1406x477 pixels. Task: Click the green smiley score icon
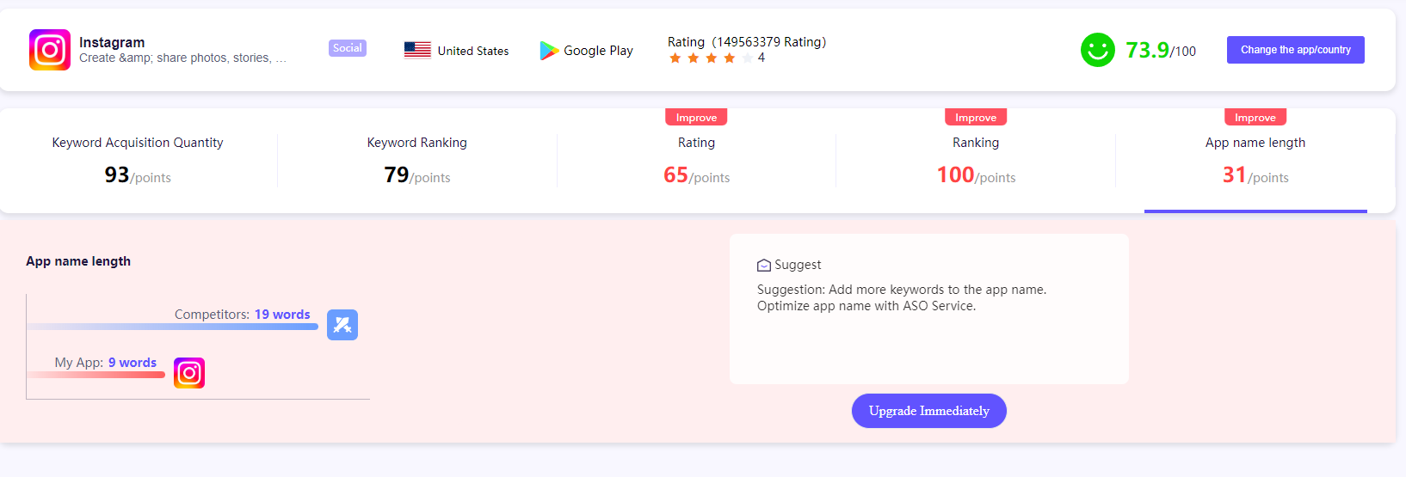tap(1098, 50)
